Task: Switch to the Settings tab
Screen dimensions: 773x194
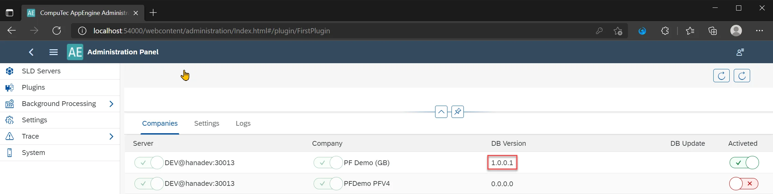Action: tap(206, 123)
